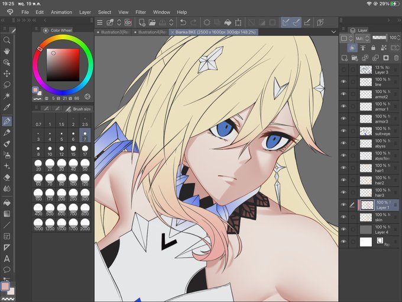Toggle Lock transparent pixels
The height and width of the screenshot is (302, 402).
click(x=384, y=48)
